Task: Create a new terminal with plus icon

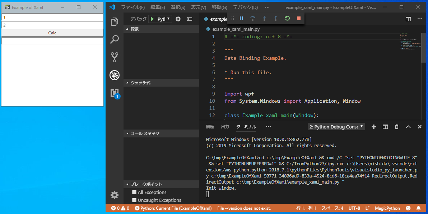Action: [374, 127]
